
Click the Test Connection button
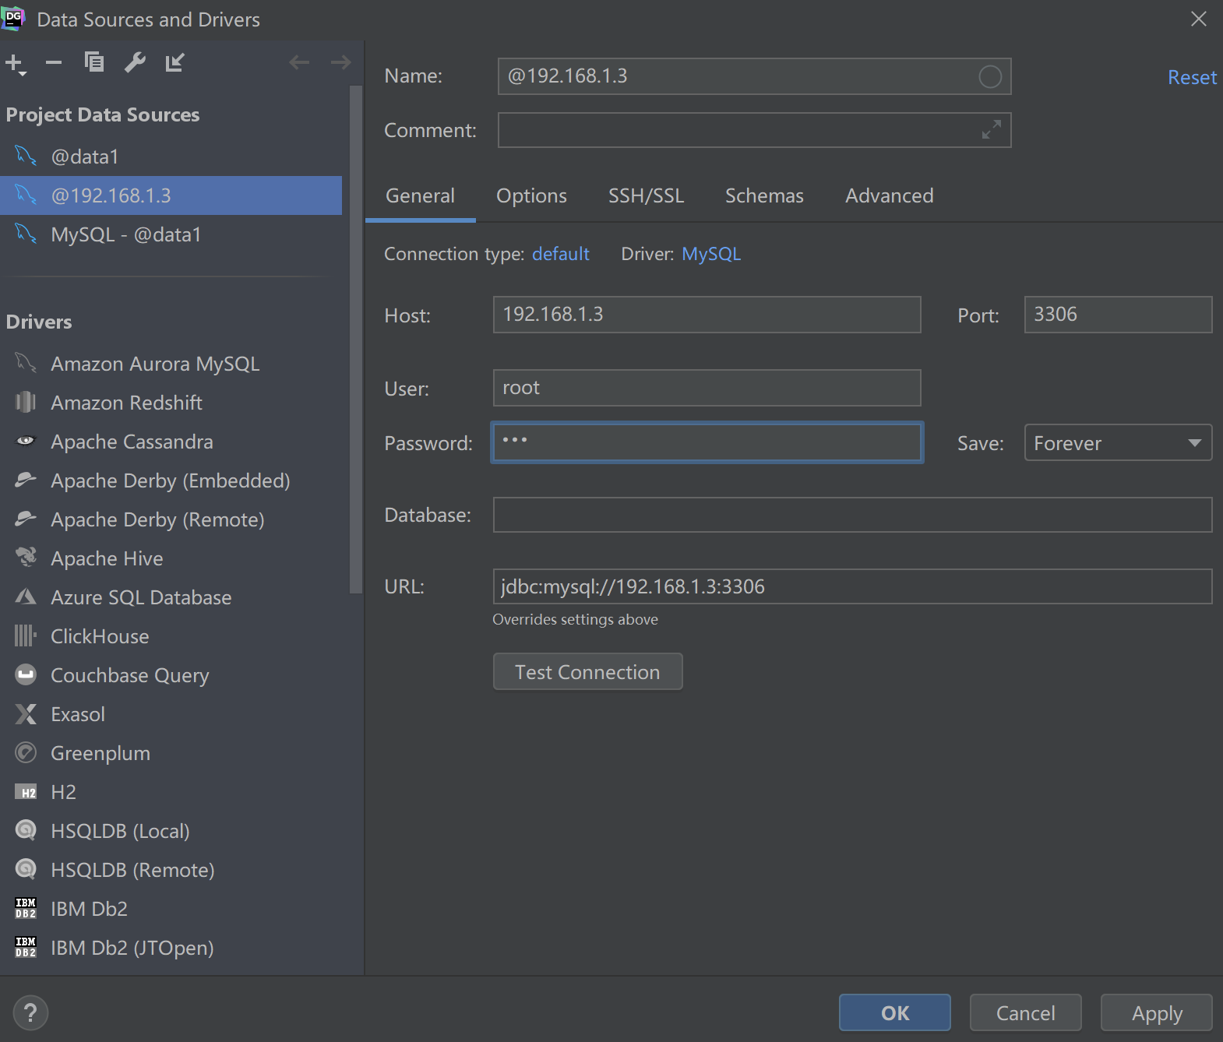[x=588, y=672]
